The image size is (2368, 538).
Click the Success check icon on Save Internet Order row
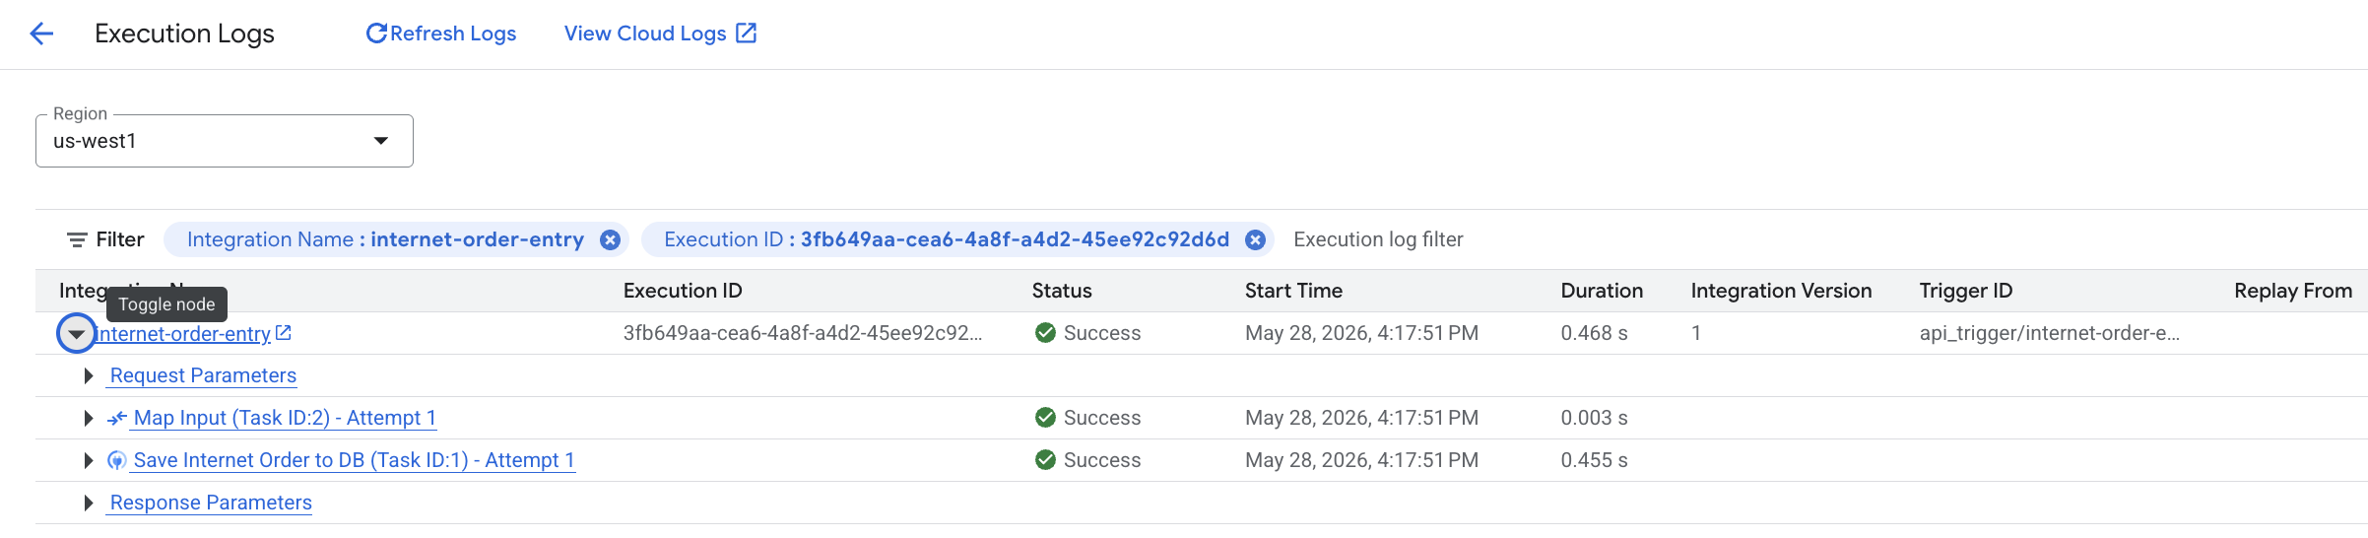1046,460
